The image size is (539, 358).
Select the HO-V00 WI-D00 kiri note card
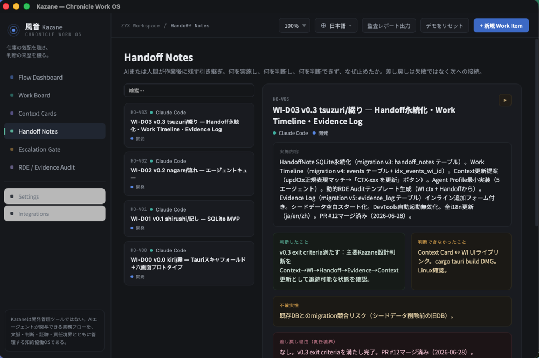(x=189, y=263)
